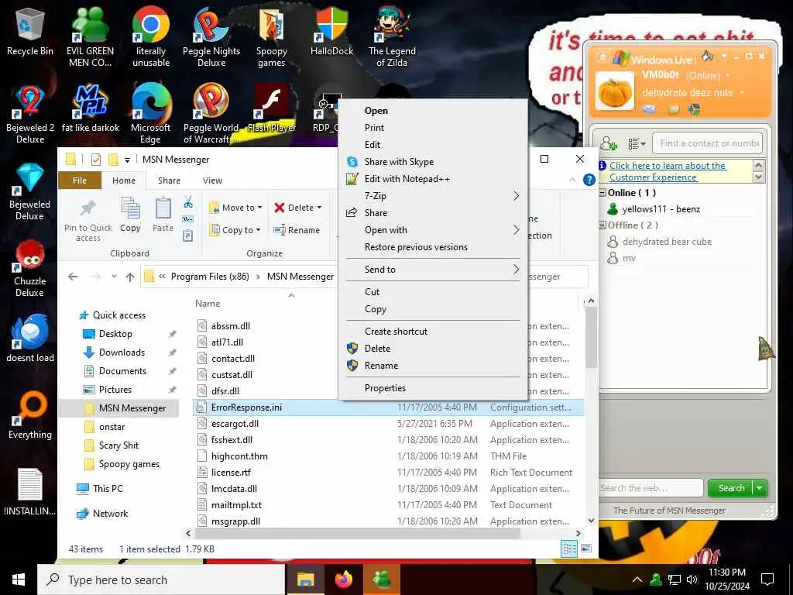Launch HalloDock desktop shortcut
The height and width of the screenshot is (595, 793).
[x=331, y=32]
